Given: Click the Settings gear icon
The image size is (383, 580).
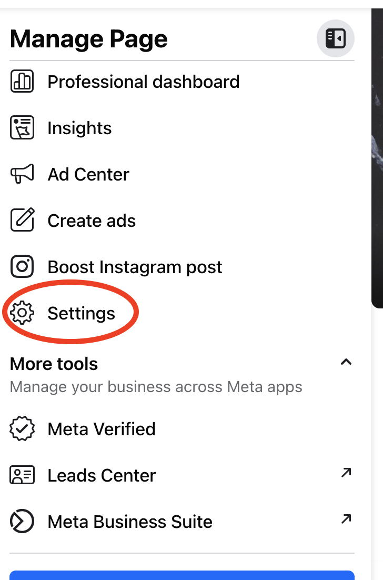Looking at the screenshot, I should pos(22,313).
